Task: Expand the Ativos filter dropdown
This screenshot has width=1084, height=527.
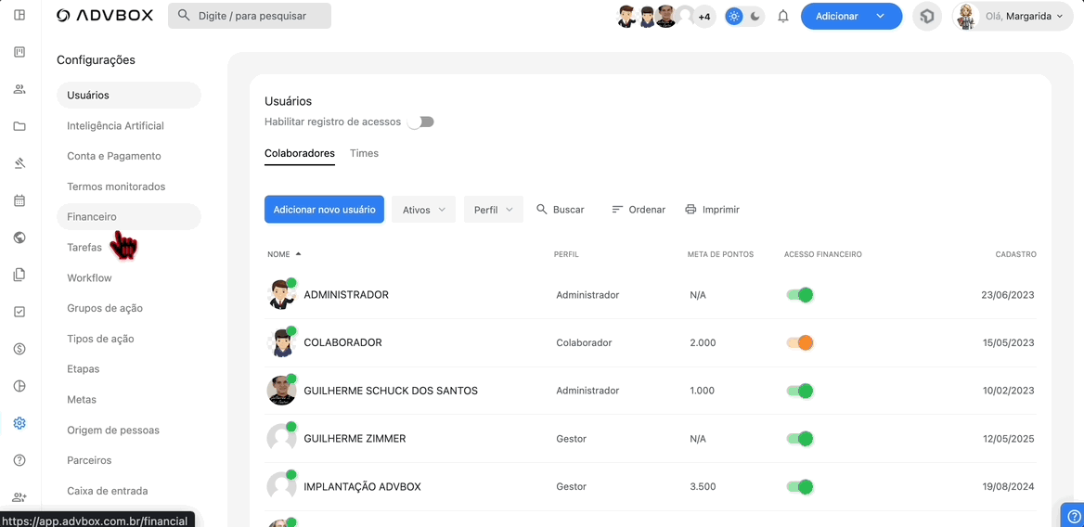Action: pos(423,210)
